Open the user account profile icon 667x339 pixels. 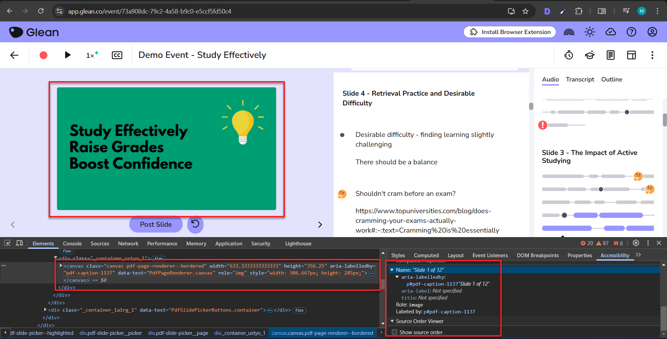coord(652,32)
